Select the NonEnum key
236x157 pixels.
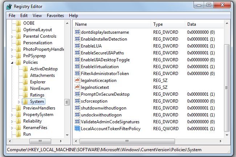(40, 88)
